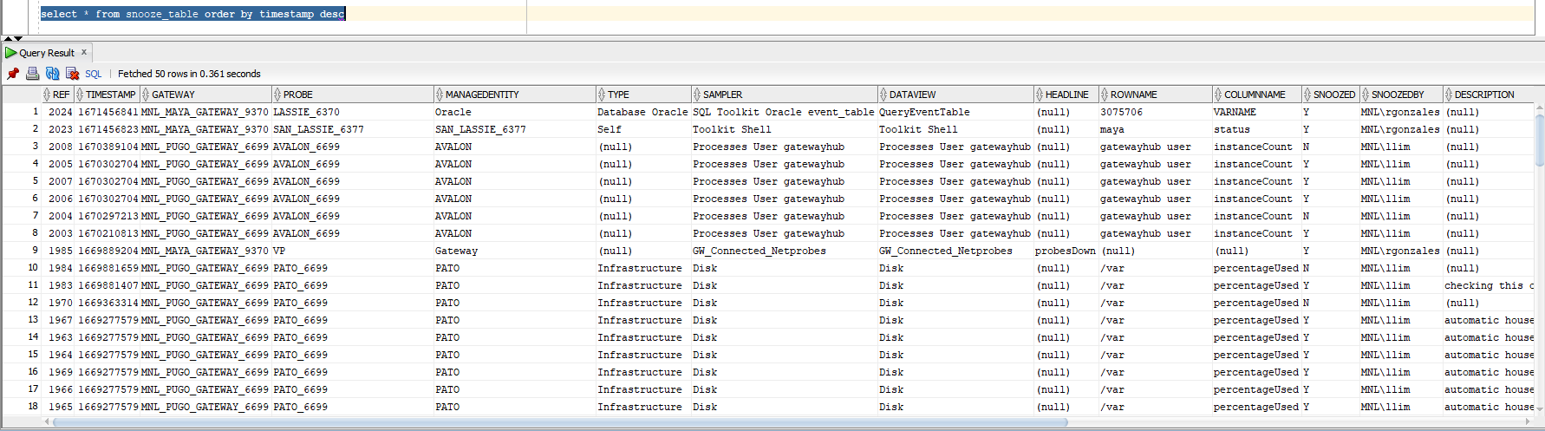1545x431 pixels.
Task: Click the Print icon in result toolbar
Action: click(32, 74)
